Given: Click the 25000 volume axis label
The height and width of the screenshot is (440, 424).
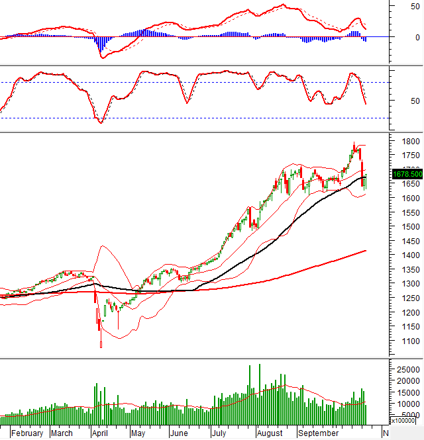Looking at the screenshot, I should tap(407, 370).
